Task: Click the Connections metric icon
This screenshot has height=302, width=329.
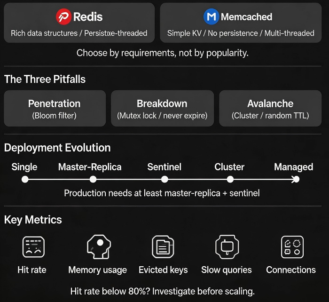Action: (x=292, y=247)
